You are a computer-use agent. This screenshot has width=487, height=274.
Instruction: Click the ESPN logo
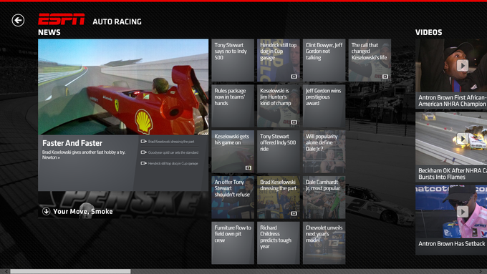point(62,19)
